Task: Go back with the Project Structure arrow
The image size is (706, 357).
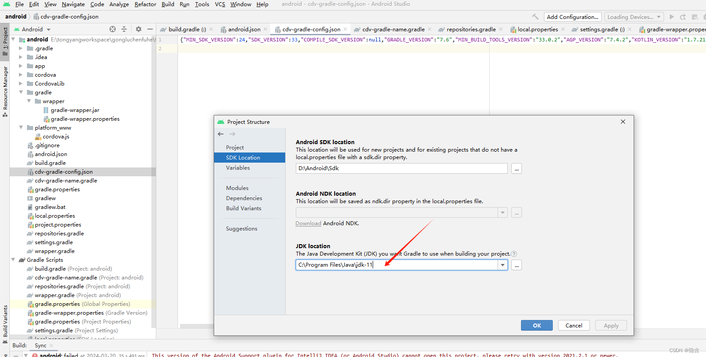Action: (221, 134)
